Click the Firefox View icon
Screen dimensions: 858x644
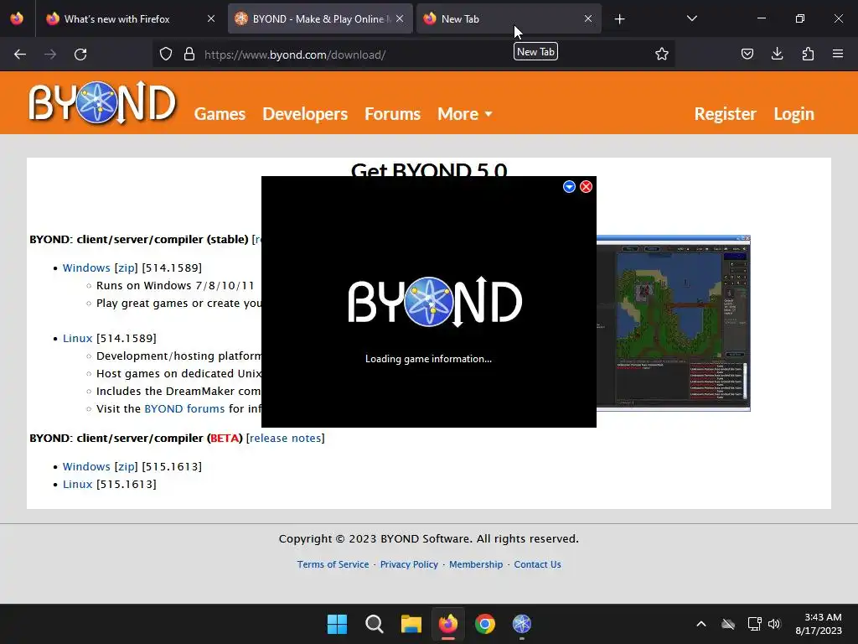point(17,18)
